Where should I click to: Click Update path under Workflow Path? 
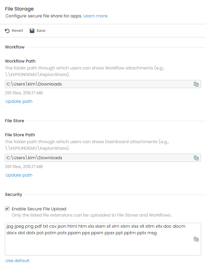coord(19,101)
